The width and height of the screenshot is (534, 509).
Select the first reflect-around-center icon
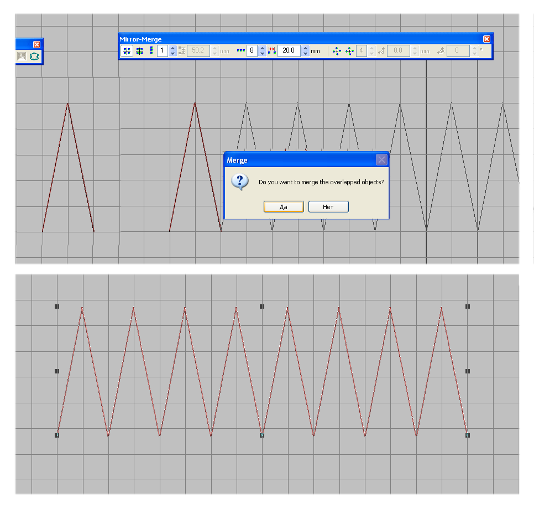tap(337, 51)
